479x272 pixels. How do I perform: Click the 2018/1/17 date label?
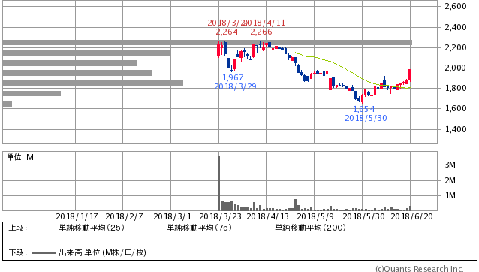(x=77, y=216)
